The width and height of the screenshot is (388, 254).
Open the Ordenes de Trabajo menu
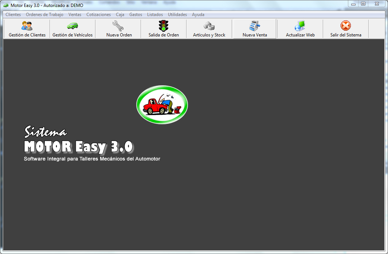[44, 15]
